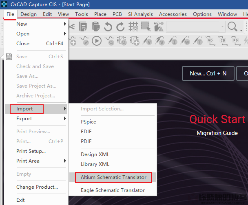Click the Paste clipboard icon
248x205 pixels.
(x=96, y=27)
